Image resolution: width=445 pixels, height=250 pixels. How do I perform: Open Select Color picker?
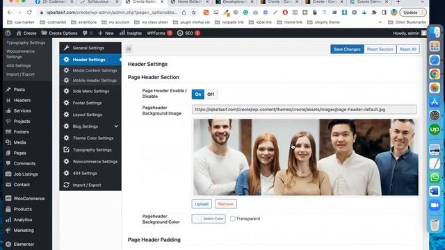point(209,219)
